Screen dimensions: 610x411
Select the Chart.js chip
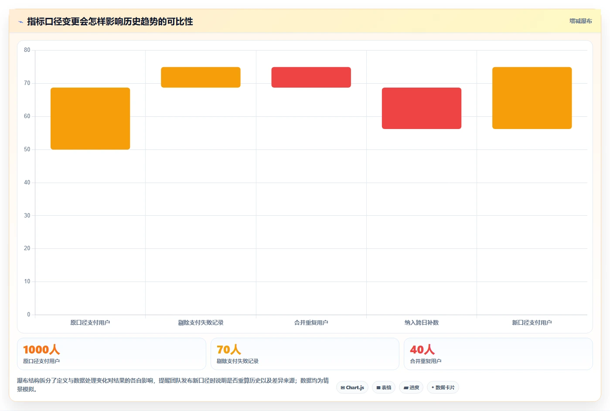[x=352, y=387]
